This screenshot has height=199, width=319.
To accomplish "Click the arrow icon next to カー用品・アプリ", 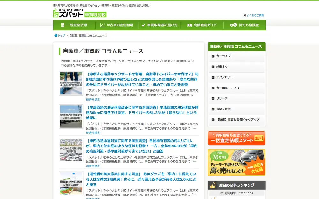I will click(x=213, y=88).
